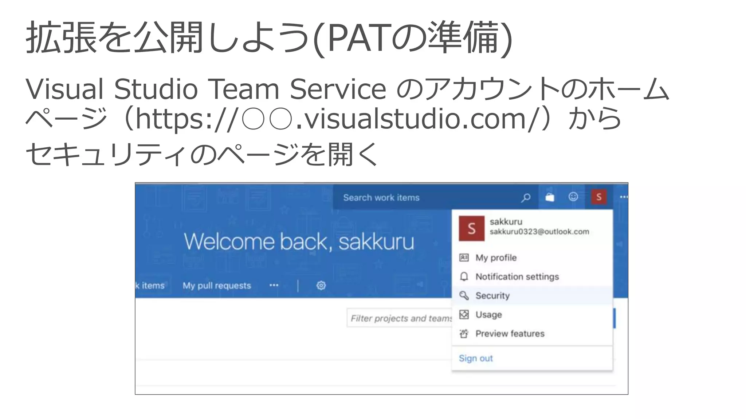This screenshot has width=746, height=419.
Task: Click the key icon beside Security
Action: click(x=464, y=296)
